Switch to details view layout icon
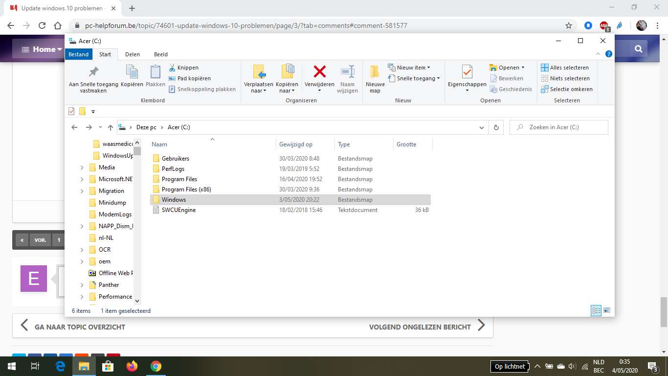The height and width of the screenshot is (376, 668). 596,310
